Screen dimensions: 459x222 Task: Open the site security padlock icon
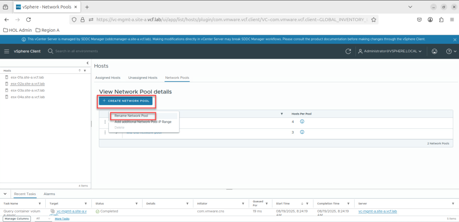(82, 20)
